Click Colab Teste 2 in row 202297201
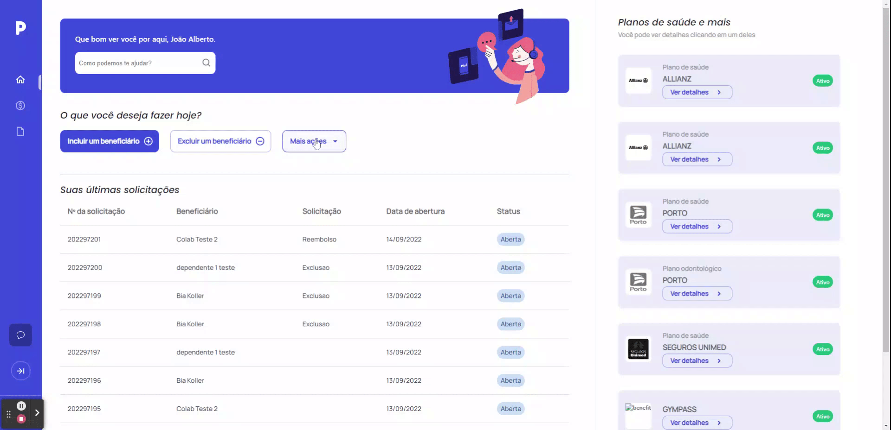This screenshot has height=430, width=891. tap(197, 240)
